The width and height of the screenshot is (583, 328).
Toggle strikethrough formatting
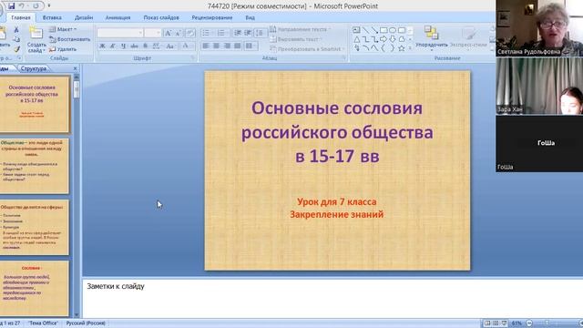click(x=134, y=46)
